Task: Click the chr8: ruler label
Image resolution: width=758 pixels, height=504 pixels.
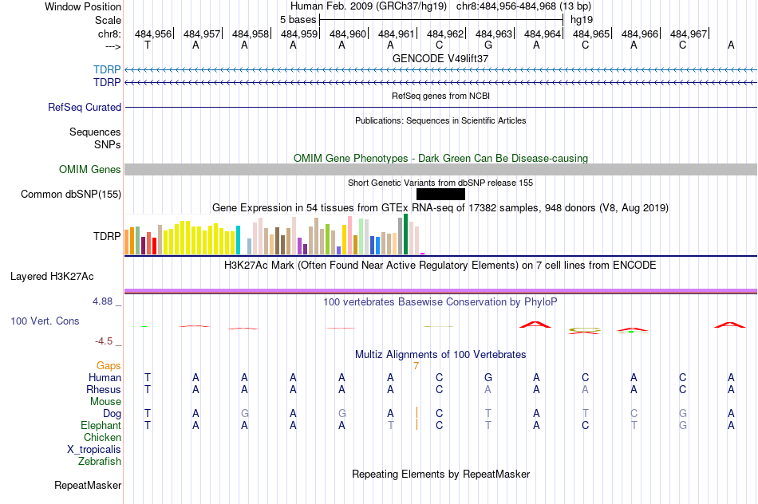Action: [109, 33]
